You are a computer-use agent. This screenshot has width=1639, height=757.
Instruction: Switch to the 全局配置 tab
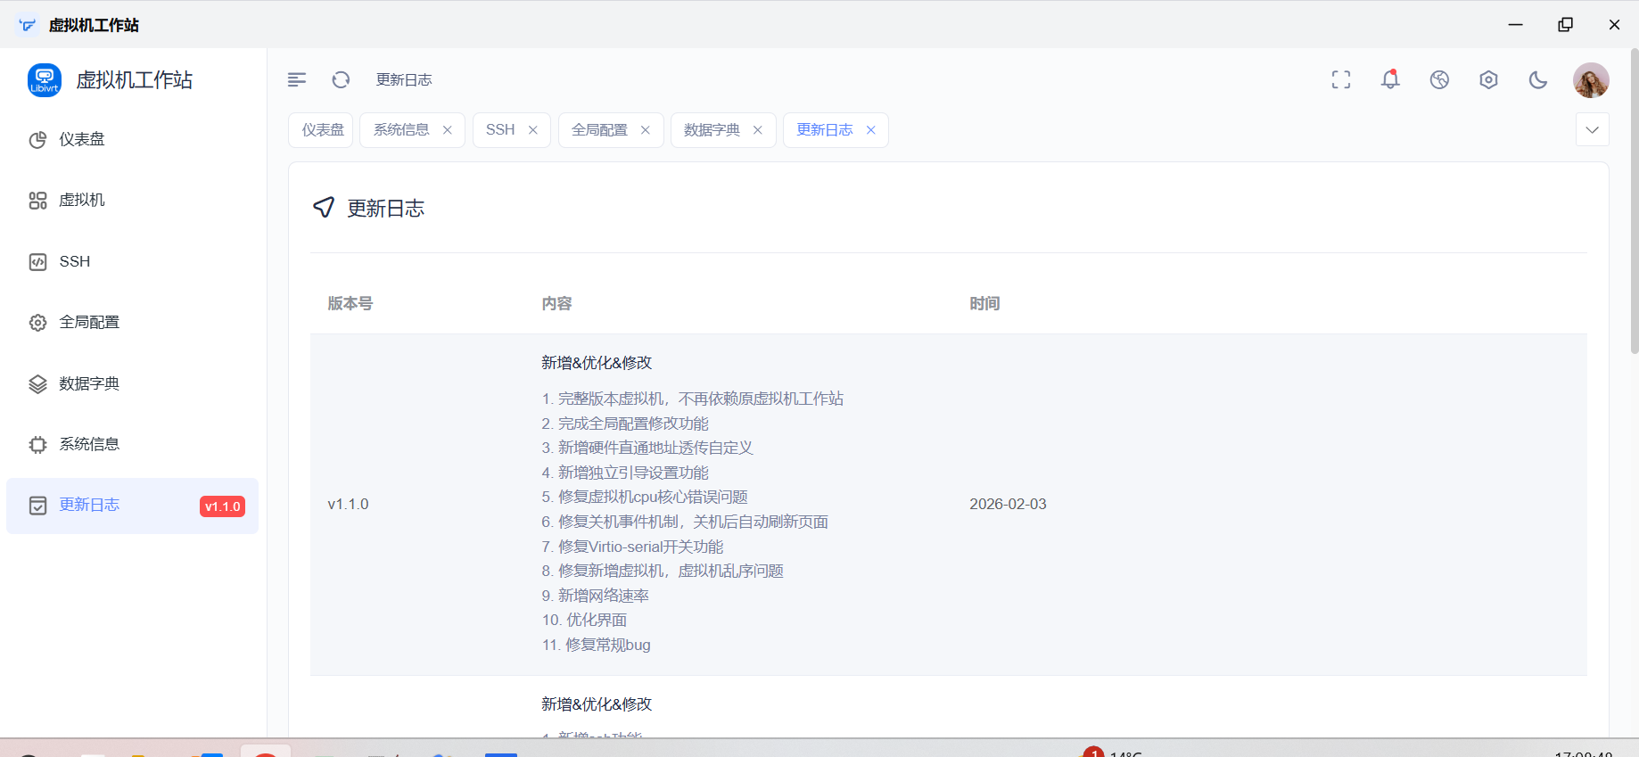point(599,130)
